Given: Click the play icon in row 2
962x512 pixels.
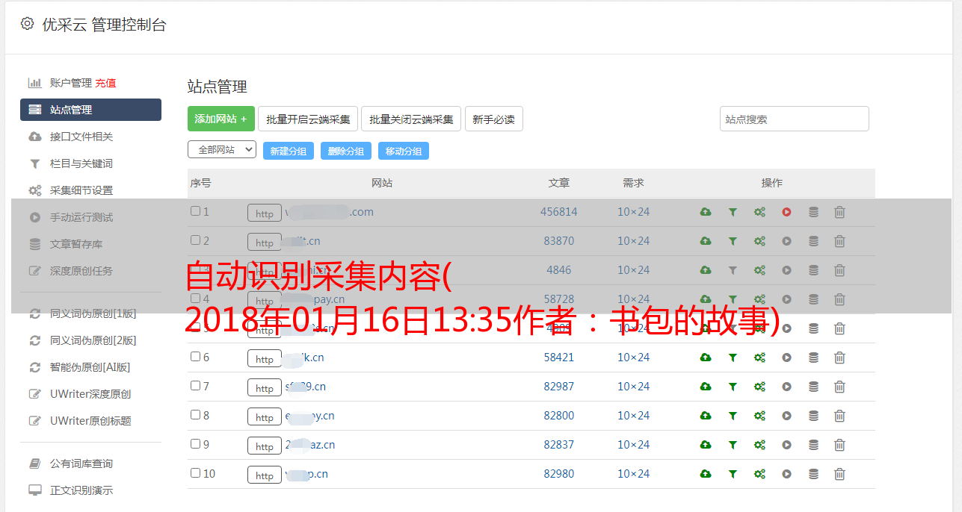Looking at the screenshot, I should tap(786, 241).
